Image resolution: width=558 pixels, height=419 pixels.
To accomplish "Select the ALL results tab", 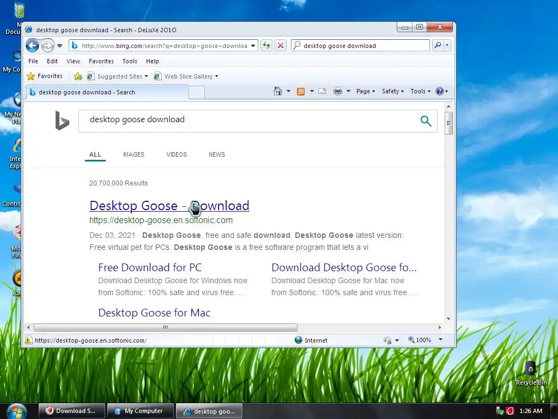I will pos(95,154).
